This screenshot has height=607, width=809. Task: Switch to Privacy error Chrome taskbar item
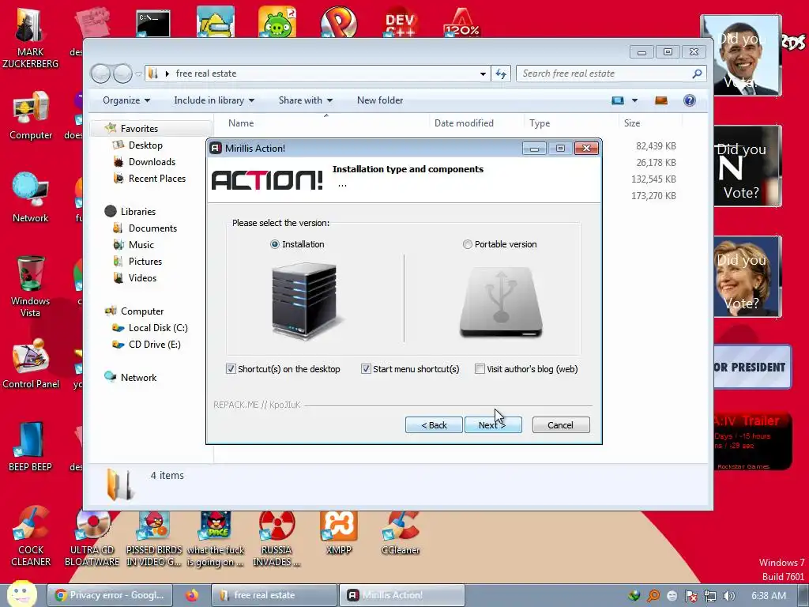point(109,595)
